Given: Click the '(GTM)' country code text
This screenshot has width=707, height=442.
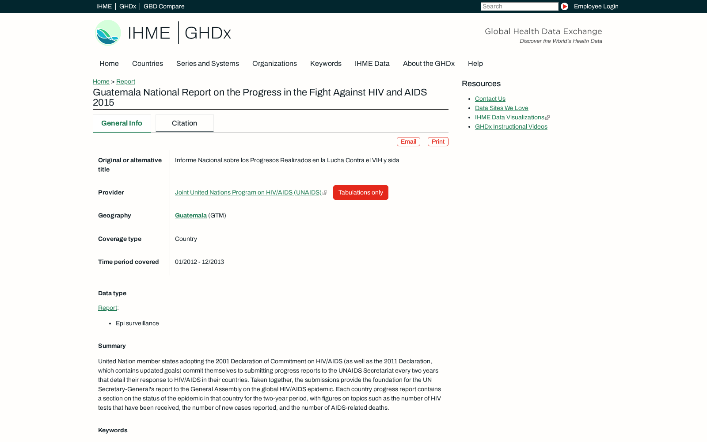Looking at the screenshot, I should click(x=217, y=216).
